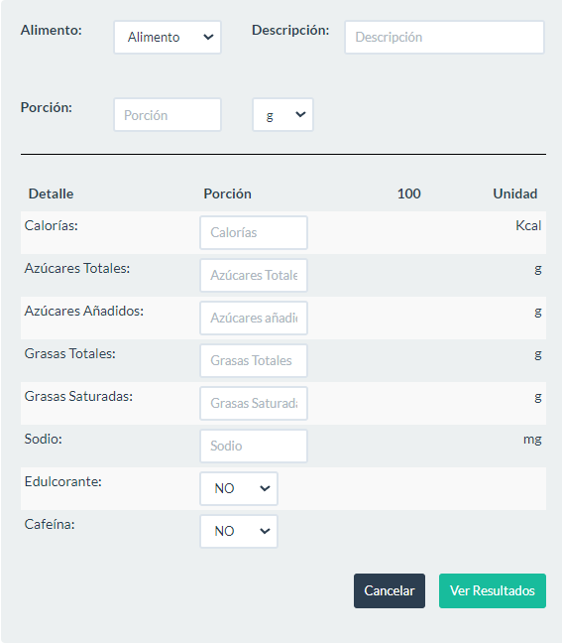Viewport: 562px width, 644px height.
Task: Open the Alimento dropdown
Action: [168, 38]
